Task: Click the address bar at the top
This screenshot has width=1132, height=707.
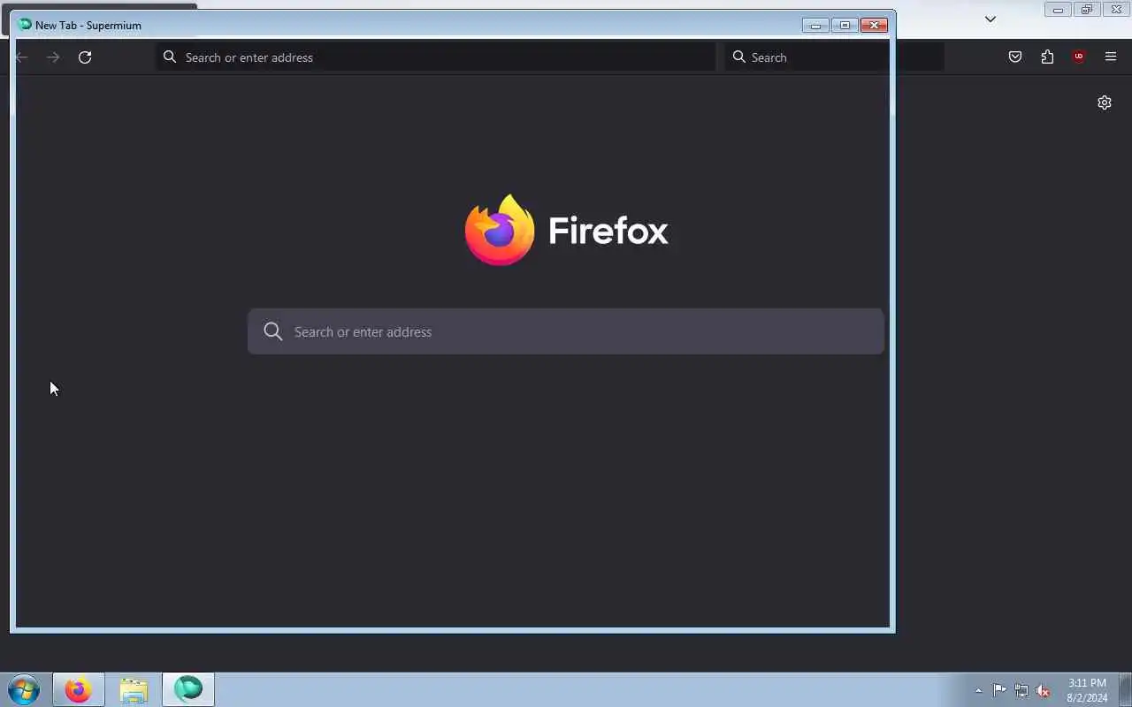Action: tap(436, 57)
